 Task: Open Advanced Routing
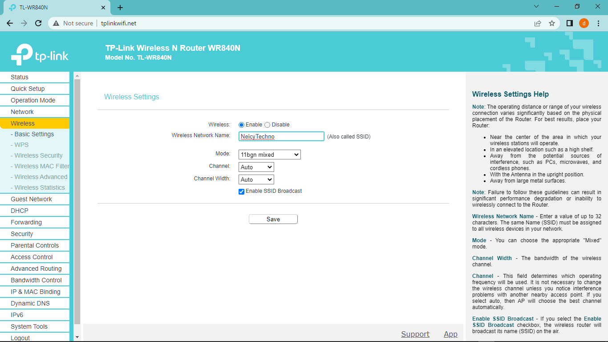(x=35, y=269)
